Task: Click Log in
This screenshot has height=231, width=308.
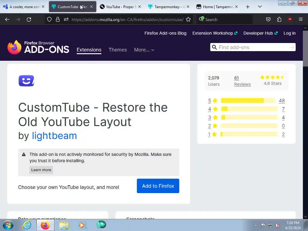Action: pyautogui.click(x=290, y=33)
